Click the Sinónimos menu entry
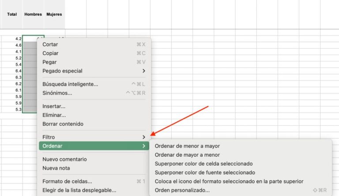This screenshot has width=339, height=196. pyautogui.click(x=57, y=93)
